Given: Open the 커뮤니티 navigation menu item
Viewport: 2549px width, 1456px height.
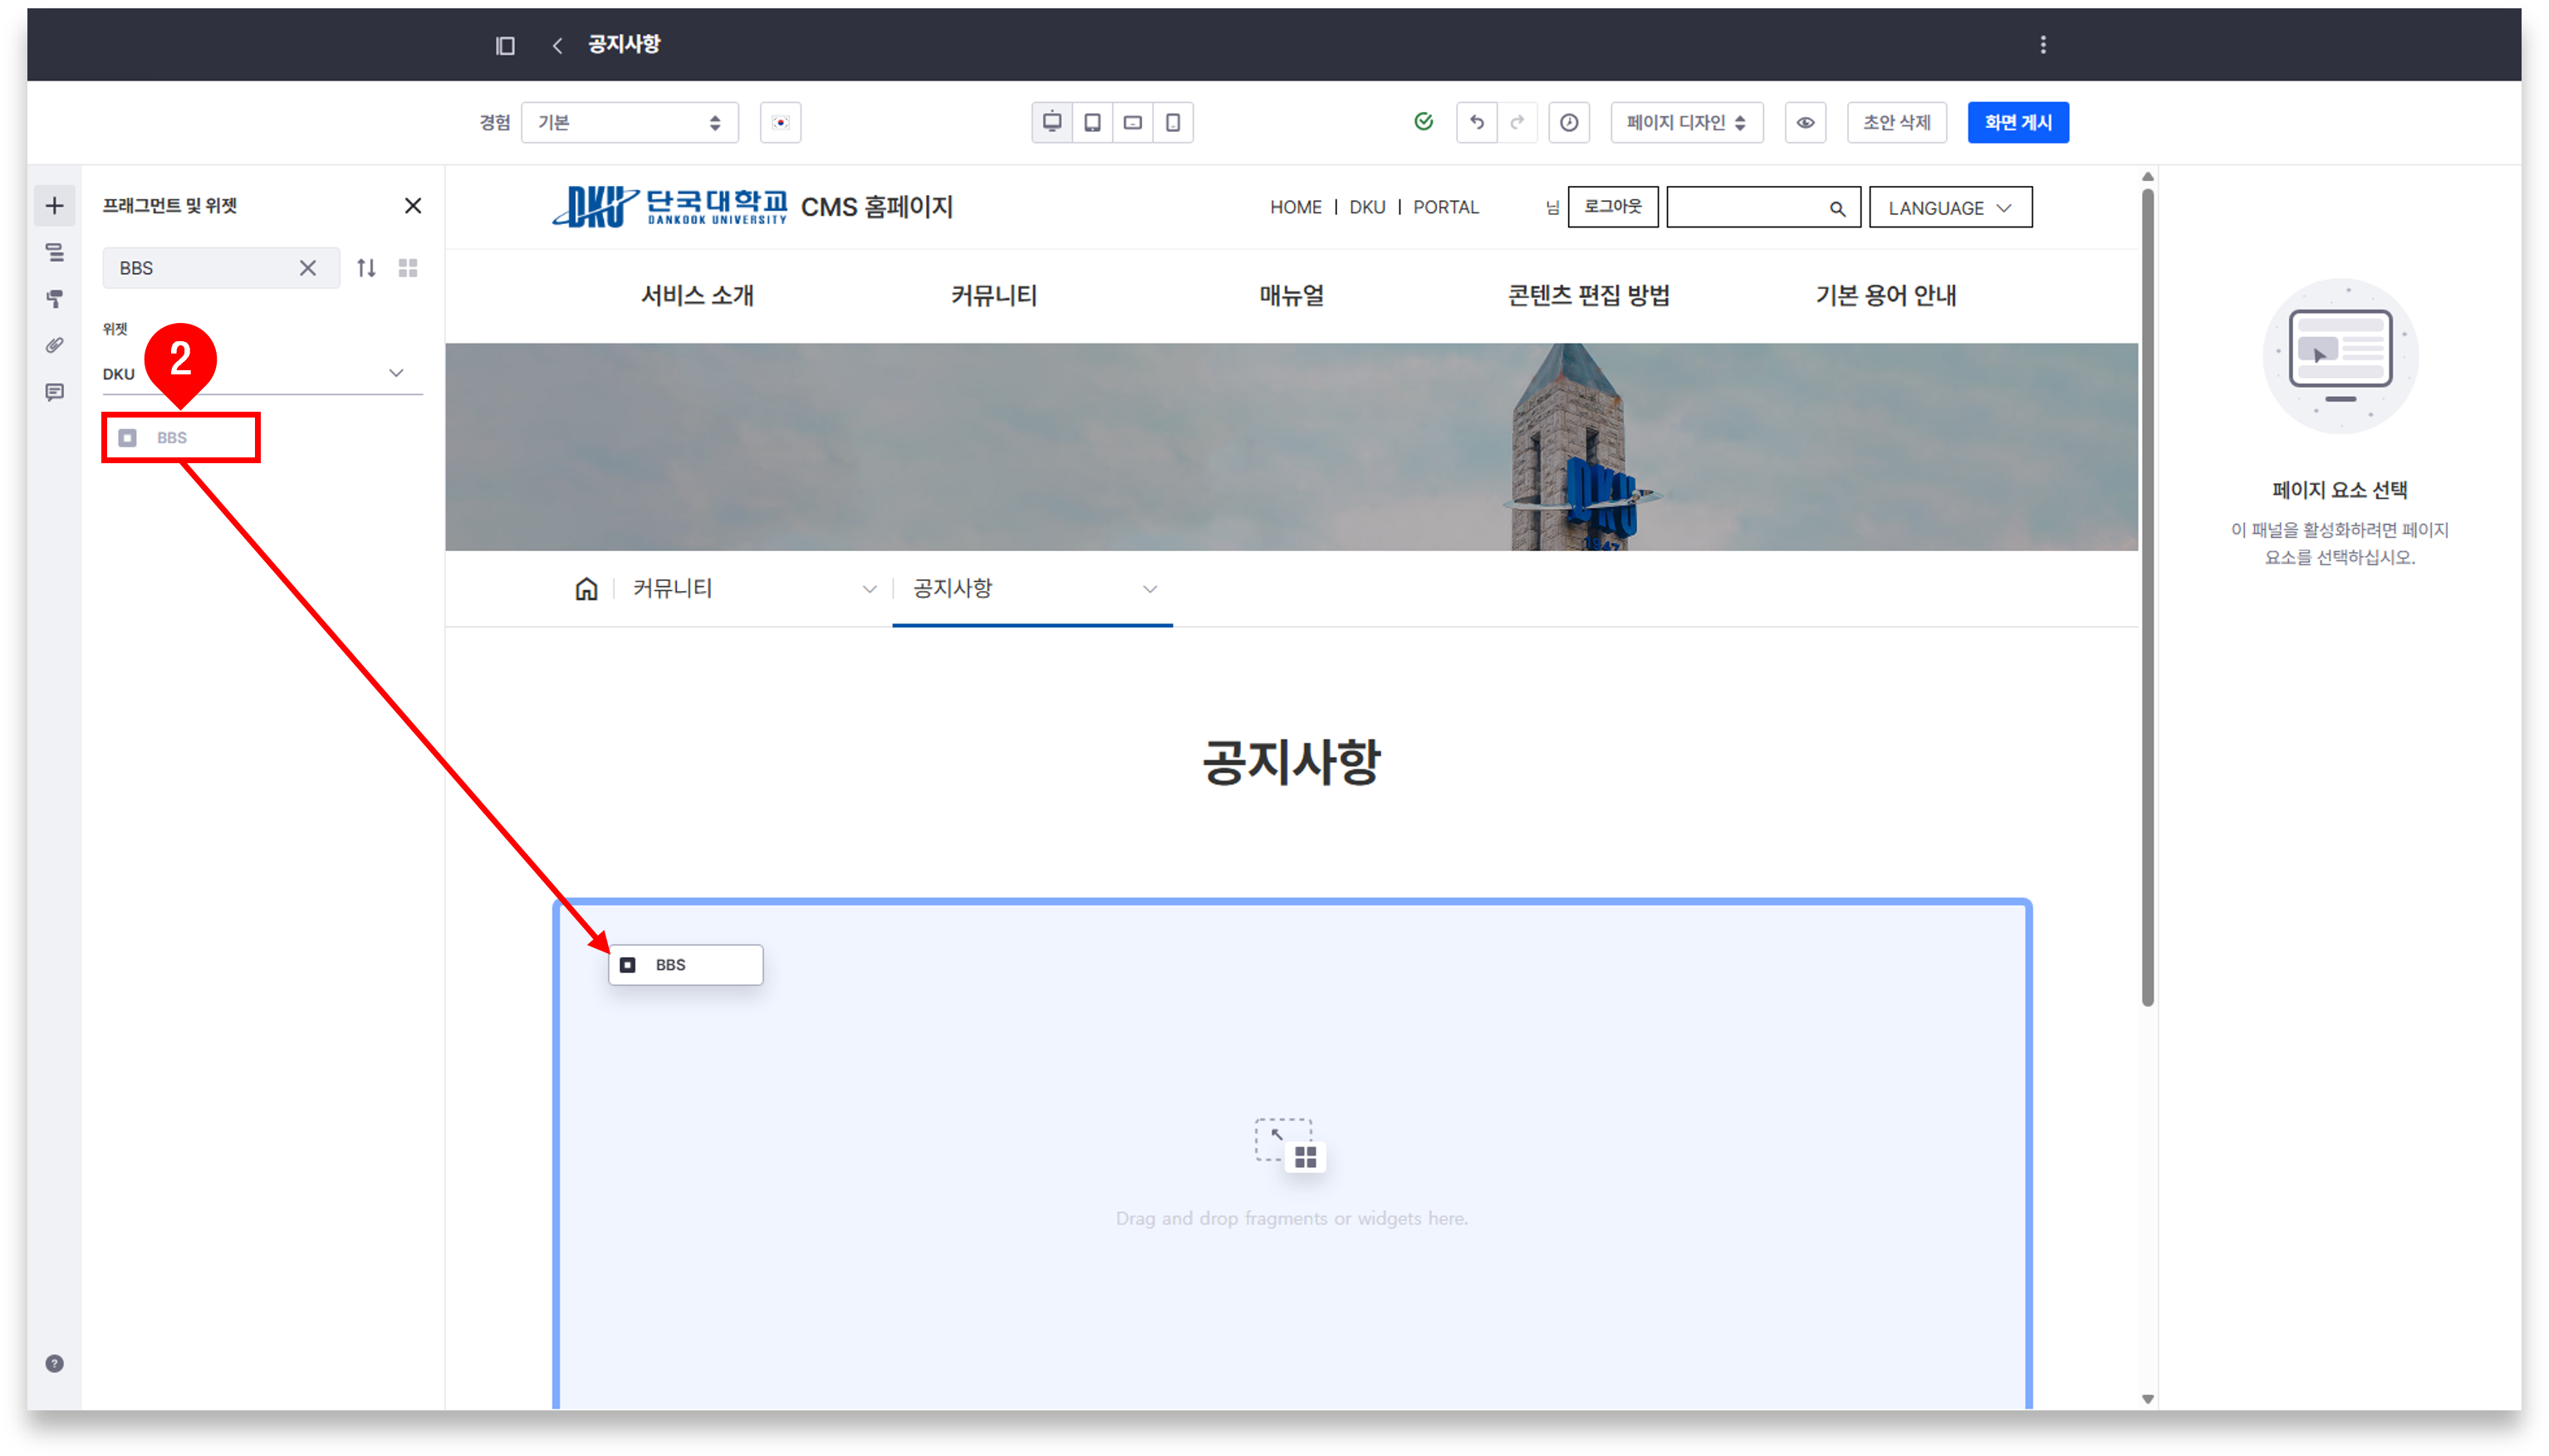Looking at the screenshot, I should (993, 295).
